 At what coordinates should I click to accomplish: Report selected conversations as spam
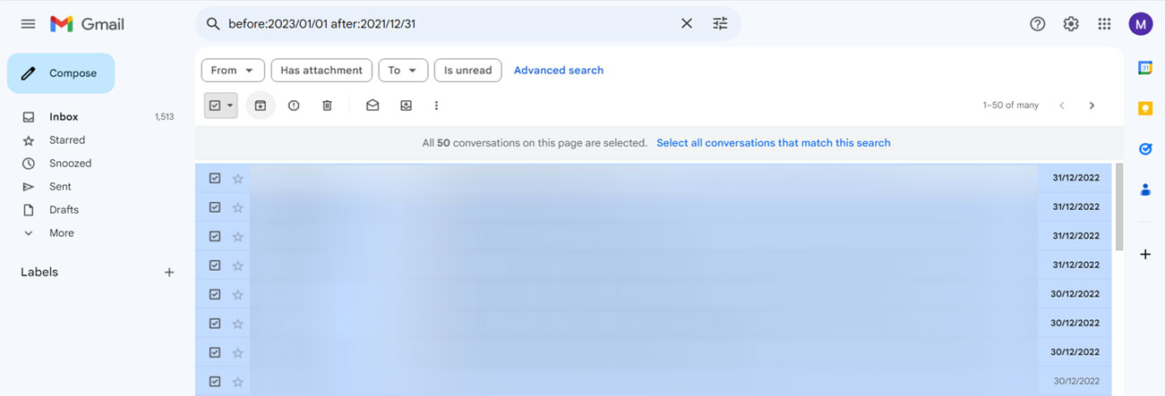click(x=294, y=105)
